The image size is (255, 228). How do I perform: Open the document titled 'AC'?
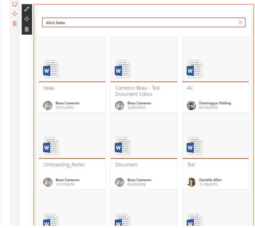[190, 88]
